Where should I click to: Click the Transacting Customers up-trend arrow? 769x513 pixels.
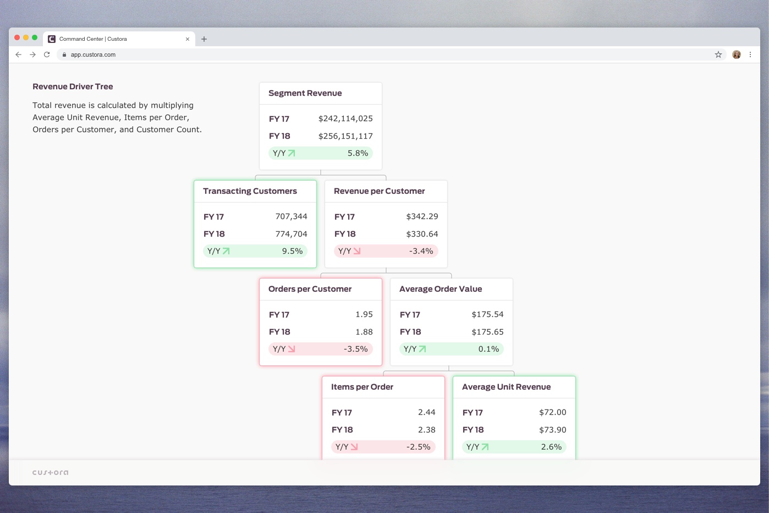pos(226,251)
